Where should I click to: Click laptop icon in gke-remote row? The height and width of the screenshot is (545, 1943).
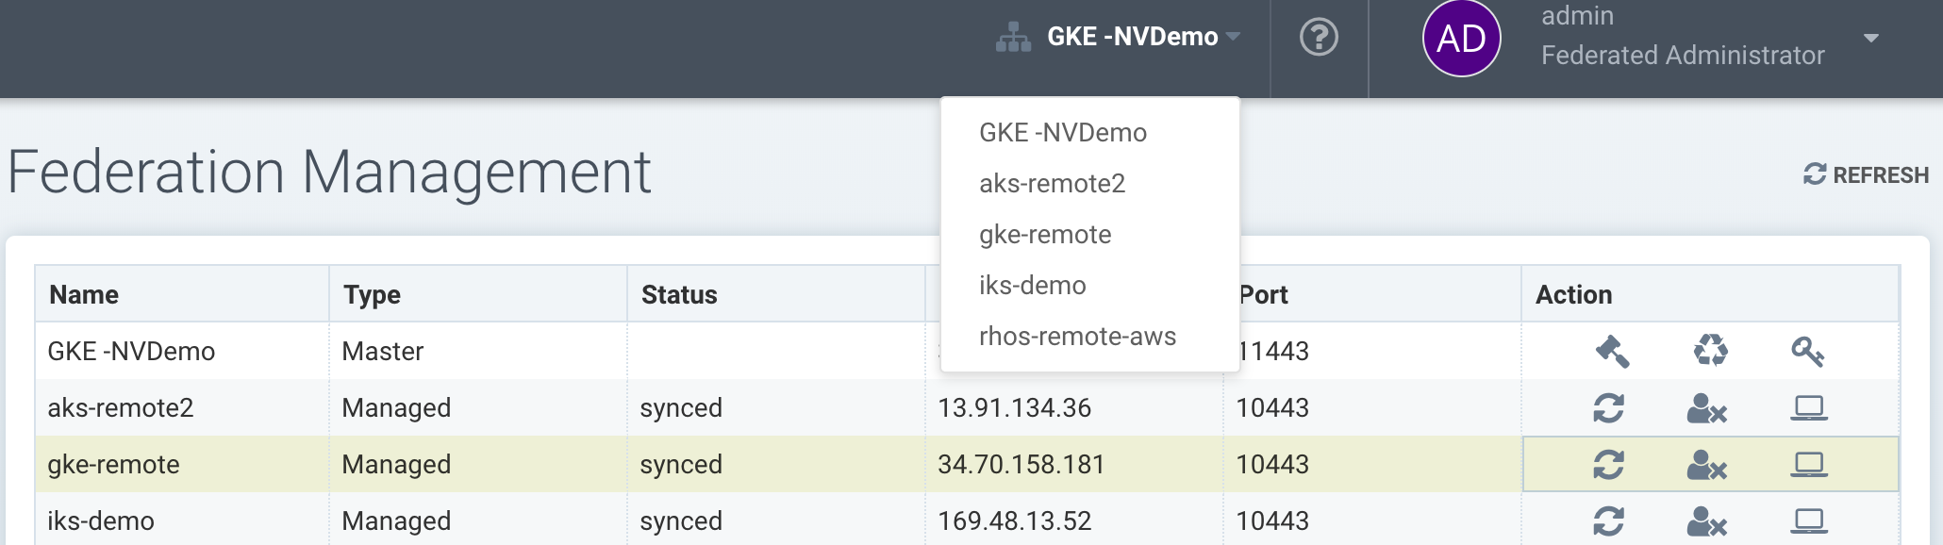tap(1809, 465)
